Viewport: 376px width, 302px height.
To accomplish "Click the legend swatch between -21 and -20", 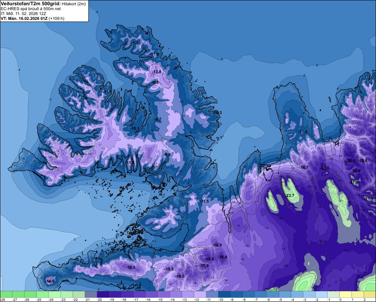I will tap(91, 294).
